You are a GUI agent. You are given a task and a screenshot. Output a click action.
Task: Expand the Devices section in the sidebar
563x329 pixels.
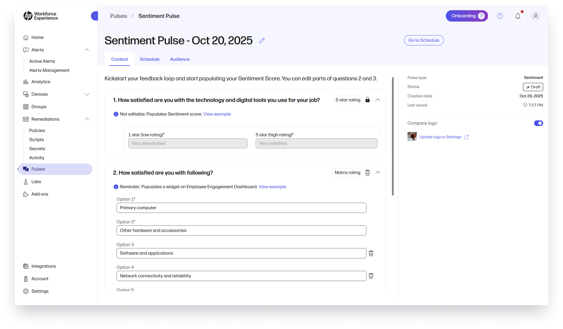(87, 94)
